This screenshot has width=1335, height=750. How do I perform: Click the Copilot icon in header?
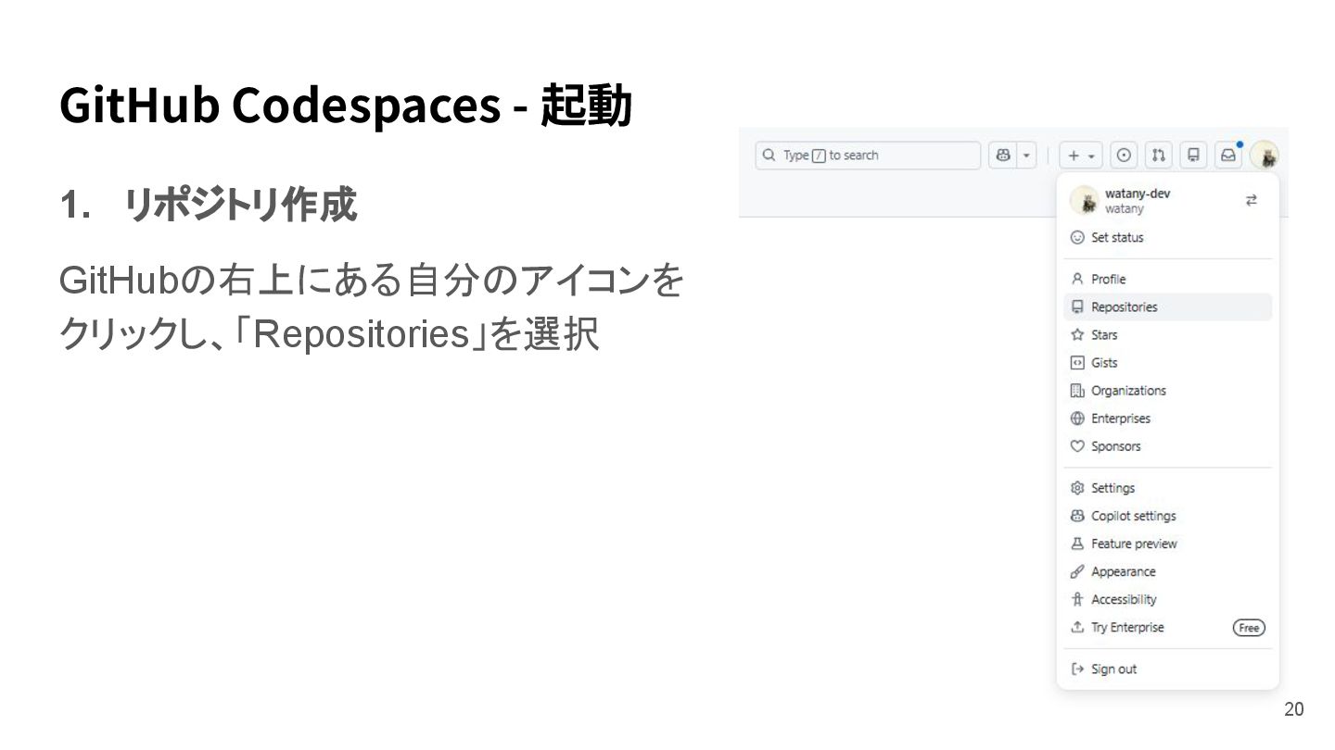pyautogui.click(x=1002, y=156)
